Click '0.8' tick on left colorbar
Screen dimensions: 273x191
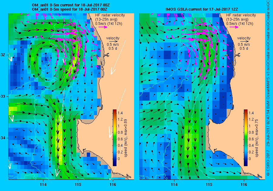(x=120, y=132)
